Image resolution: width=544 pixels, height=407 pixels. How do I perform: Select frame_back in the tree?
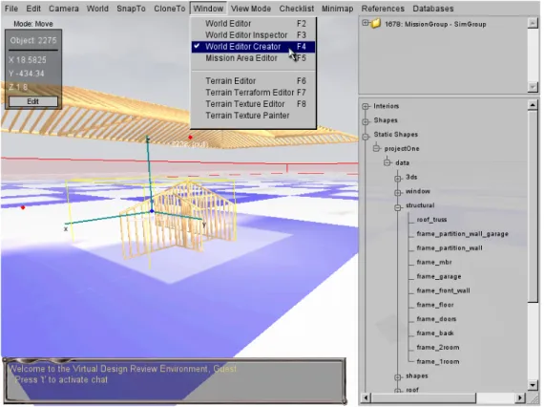435,333
